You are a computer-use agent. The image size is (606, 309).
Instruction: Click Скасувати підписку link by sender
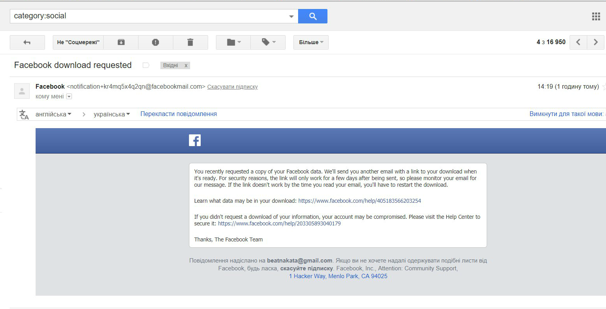click(232, 87)
